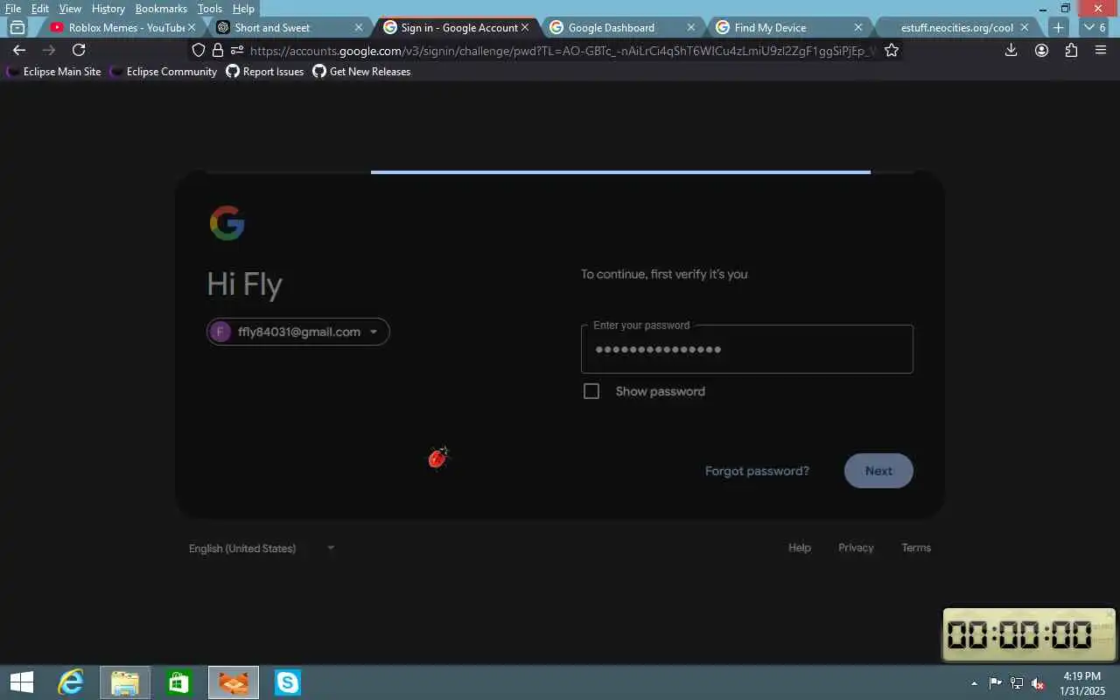1120x700 pixels.
Task: Open the muted volume tray icon
Action: [1038, 683]
